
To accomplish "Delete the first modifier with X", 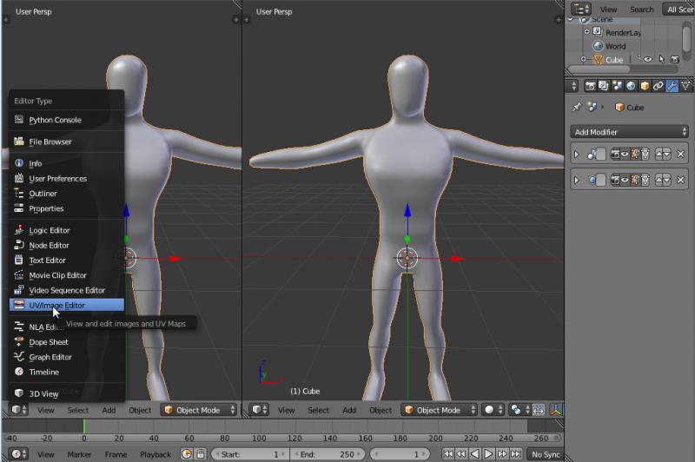I will point(680,154).
